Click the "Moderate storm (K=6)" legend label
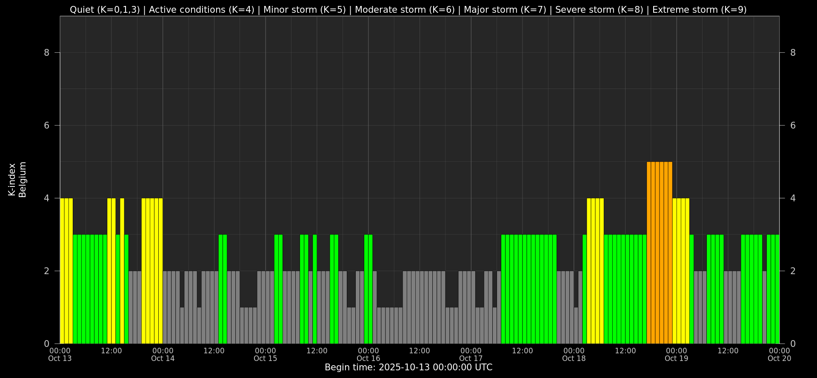Viewport: 817px width, 378px height. coord(405,10)
